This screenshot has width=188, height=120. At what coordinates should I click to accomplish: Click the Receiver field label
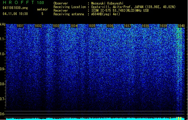[x=61, y=10]
